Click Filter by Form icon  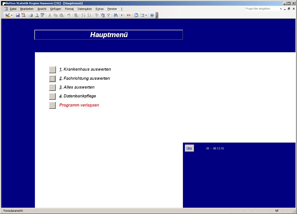102,15
